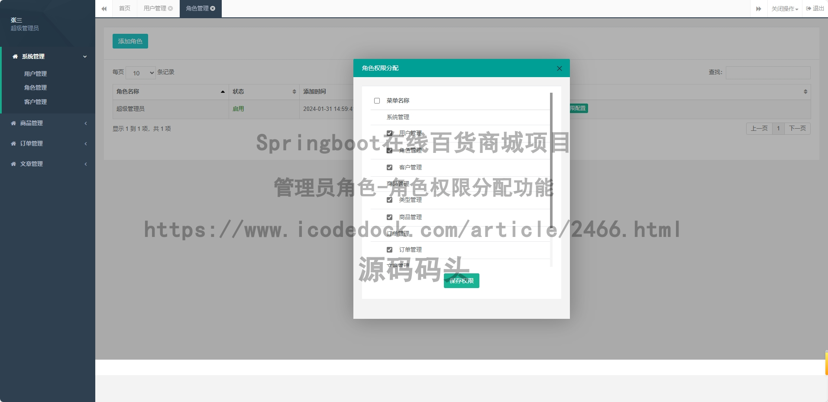Close the 用户管理 tab with its x icon

[171, 8]
